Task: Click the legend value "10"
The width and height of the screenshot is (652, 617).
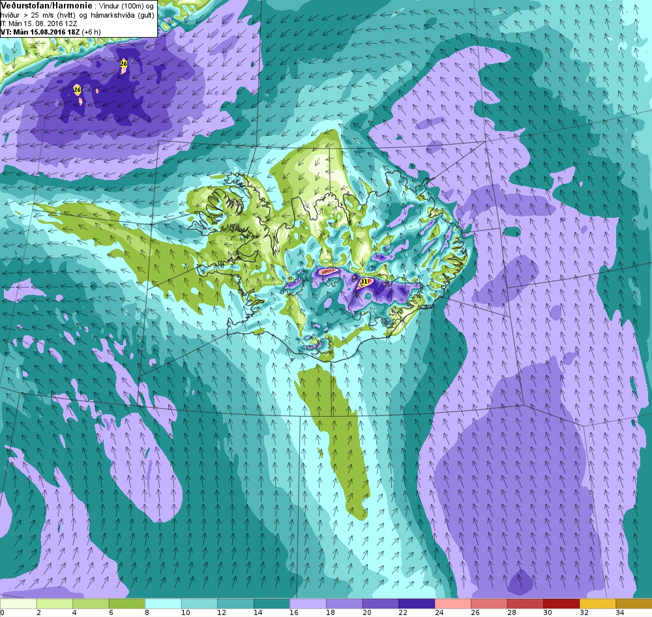Action: tap(185, 612)
